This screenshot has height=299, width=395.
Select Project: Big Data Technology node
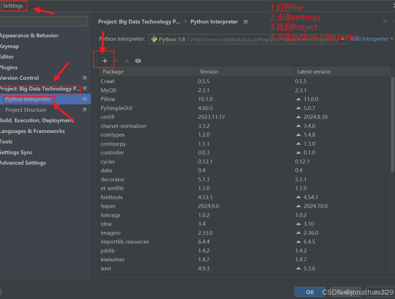tap(40, 89)
